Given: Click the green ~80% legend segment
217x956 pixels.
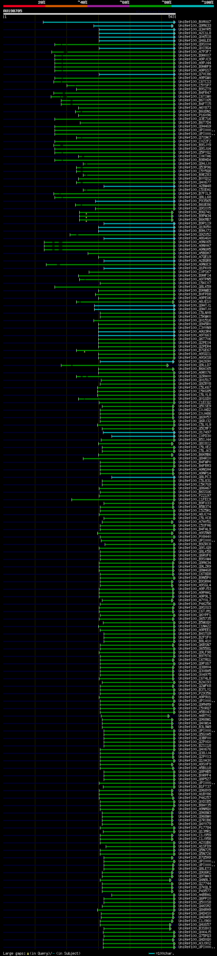Looking at the screenshot, I should (x=151, y=6).
